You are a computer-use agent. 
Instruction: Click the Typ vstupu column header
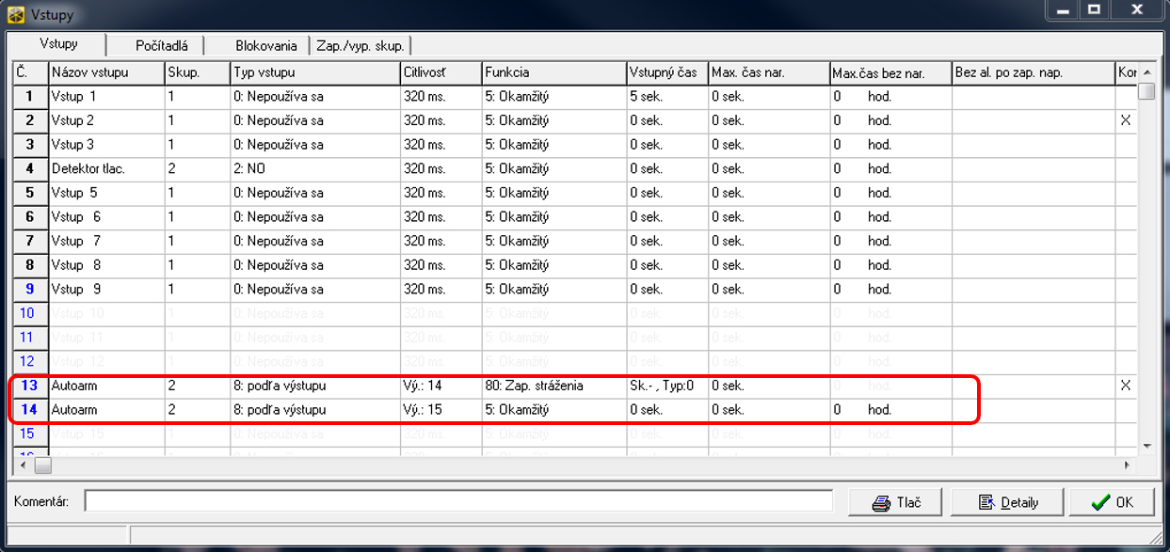coord(314,72)
